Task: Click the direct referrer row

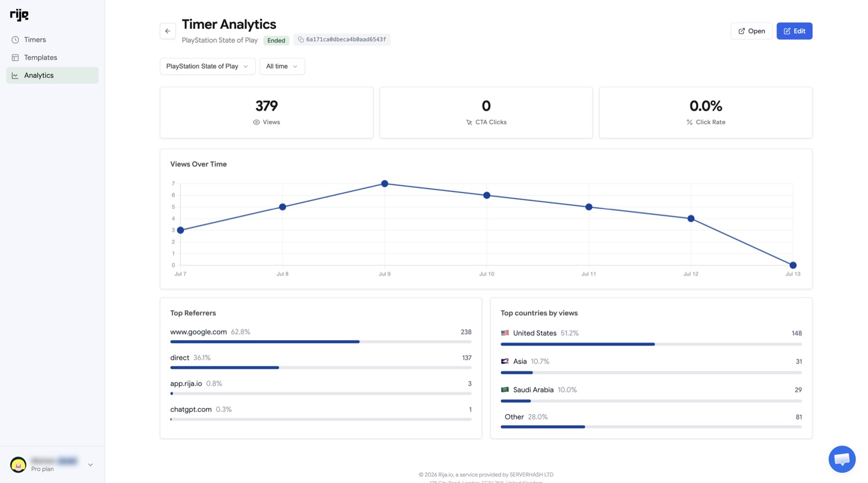Action: coord(321,362)
